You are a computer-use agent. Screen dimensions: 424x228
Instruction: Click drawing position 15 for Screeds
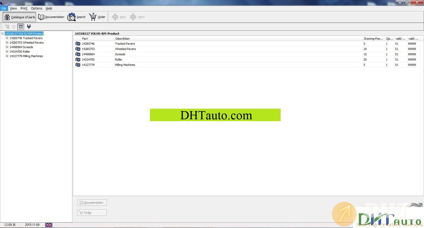pyautogui.click(x=365, y=54)
